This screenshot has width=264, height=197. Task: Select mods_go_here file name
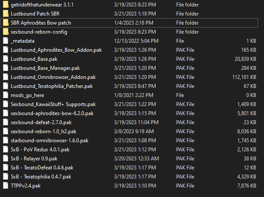(27, 95)
